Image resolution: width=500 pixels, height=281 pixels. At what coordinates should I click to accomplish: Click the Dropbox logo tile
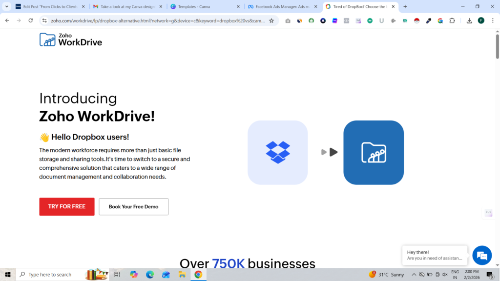277,152
